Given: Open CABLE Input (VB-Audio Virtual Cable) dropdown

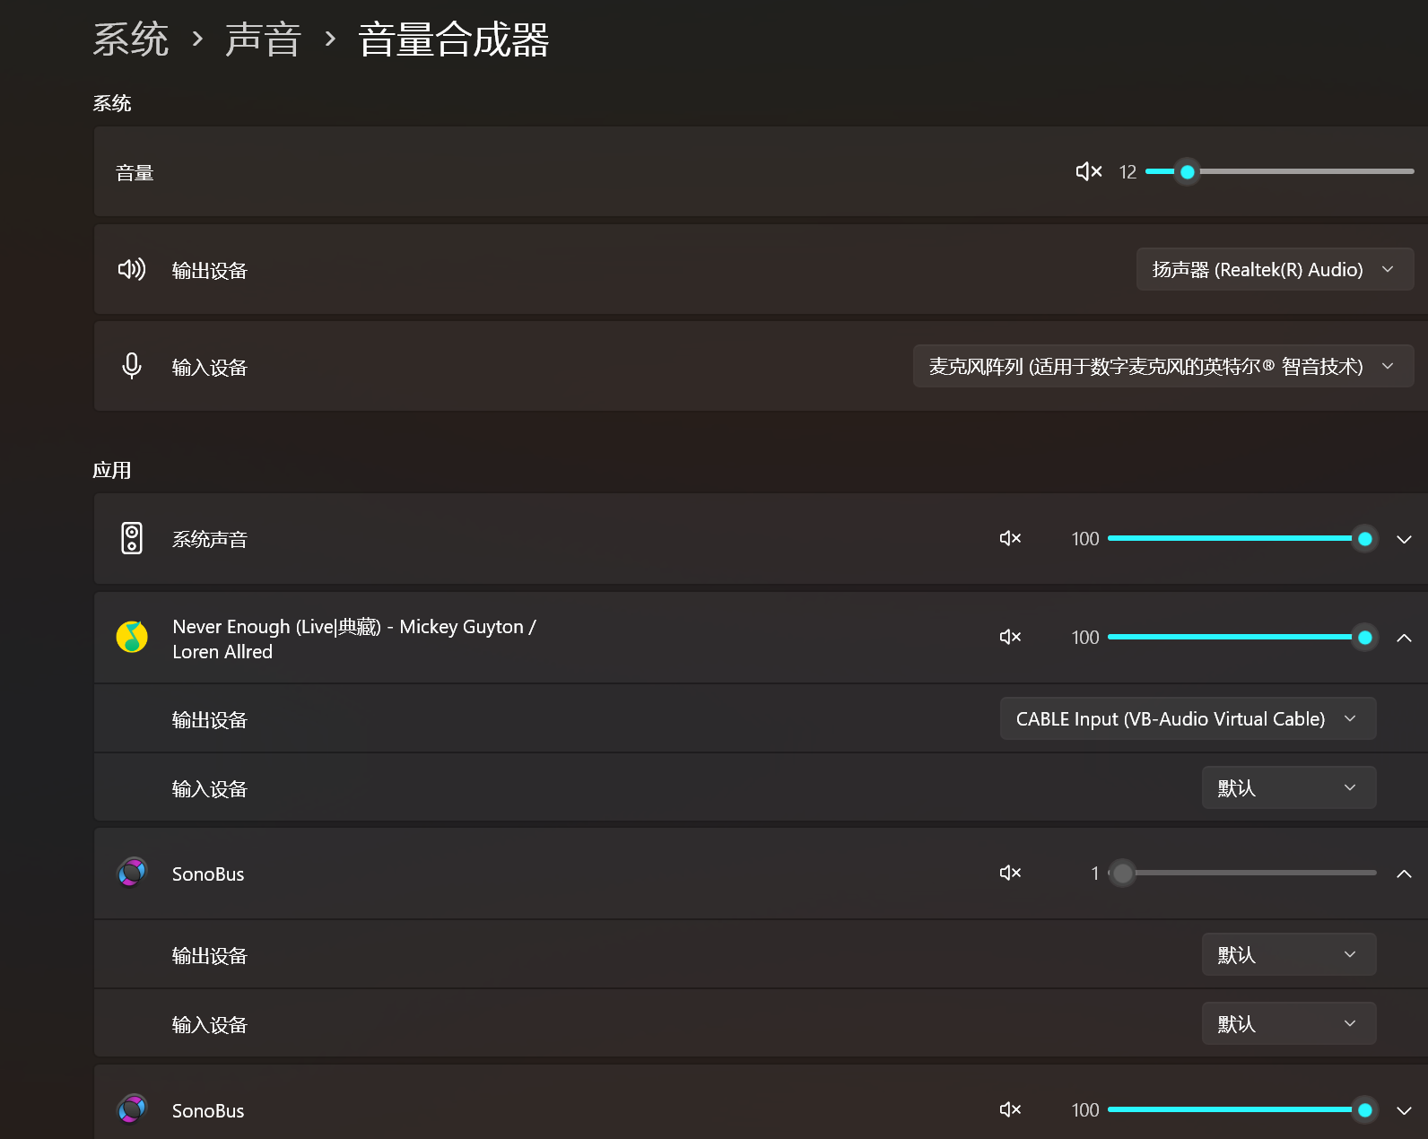Looking at the screenshot, I should tap(1188, 718).
